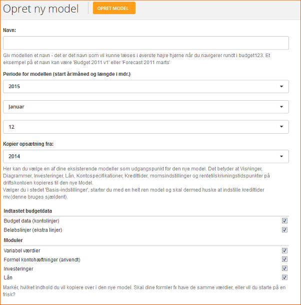Open the Kopier opsætning fra dropdown showing 2014

tap(146, 157)
